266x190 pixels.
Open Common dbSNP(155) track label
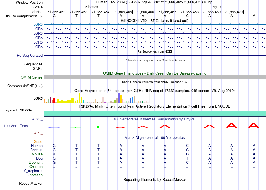(25, 86)
